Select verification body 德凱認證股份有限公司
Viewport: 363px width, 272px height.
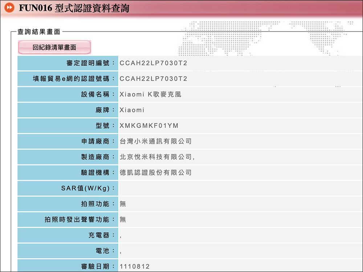156,173
